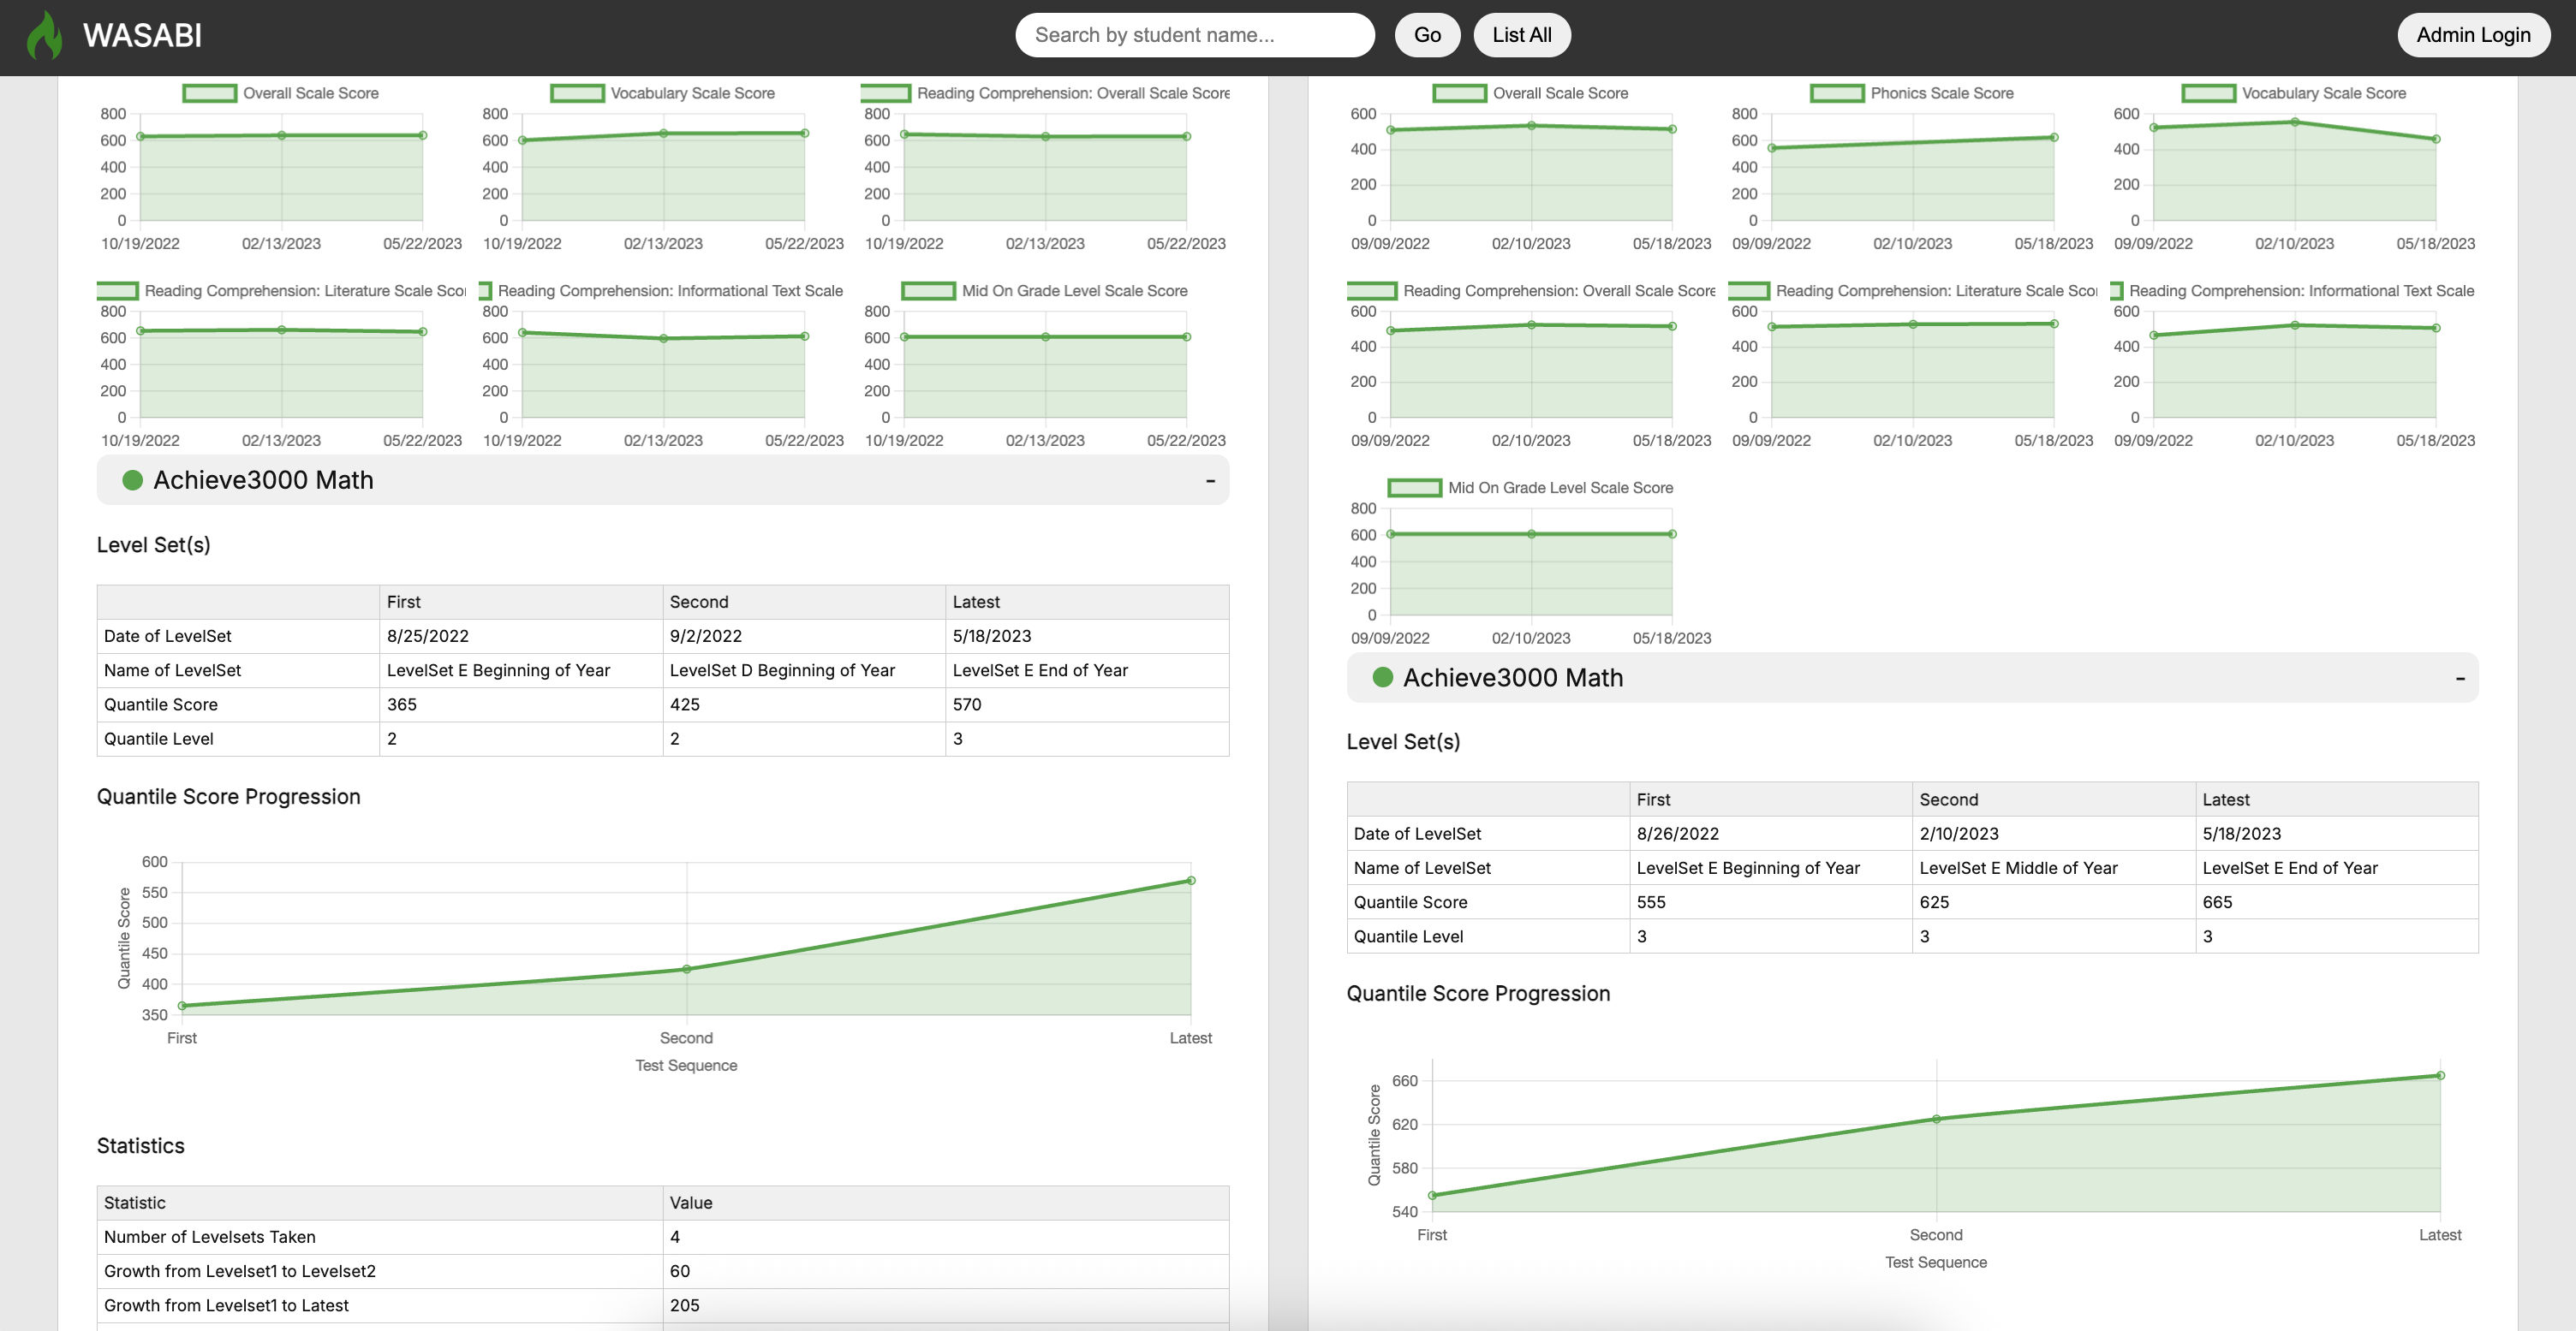Click left 'Quantile Score Progression' heading
Screen dimensions: 2576x1331
click(x=228, y=796)
